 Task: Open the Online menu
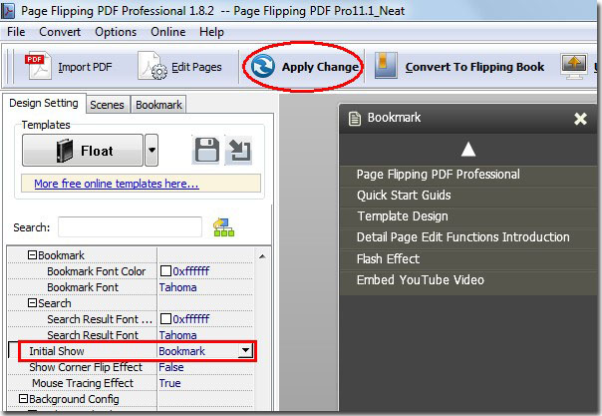167,32
